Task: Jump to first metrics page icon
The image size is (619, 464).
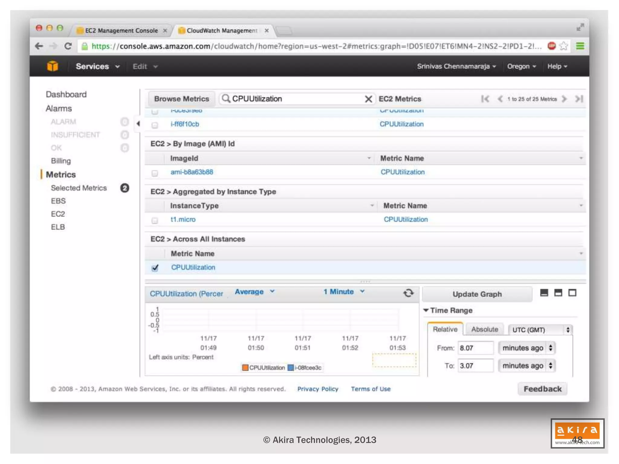Action: tap(485, 99)
